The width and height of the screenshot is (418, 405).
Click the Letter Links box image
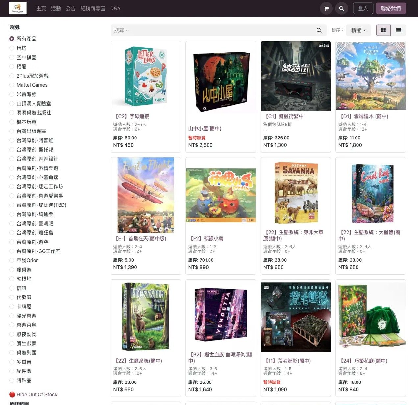point(146,76)
